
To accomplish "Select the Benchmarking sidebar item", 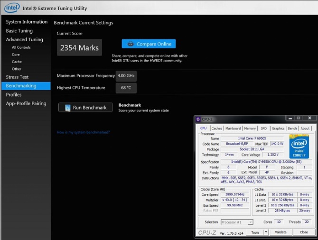I will coord(26,86).
